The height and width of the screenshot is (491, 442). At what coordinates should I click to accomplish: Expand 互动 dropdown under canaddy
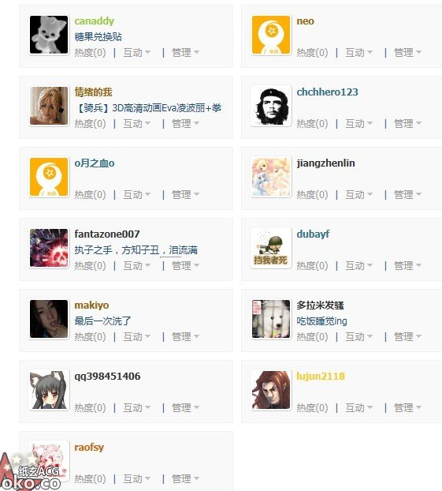click(x=137, y=53)
